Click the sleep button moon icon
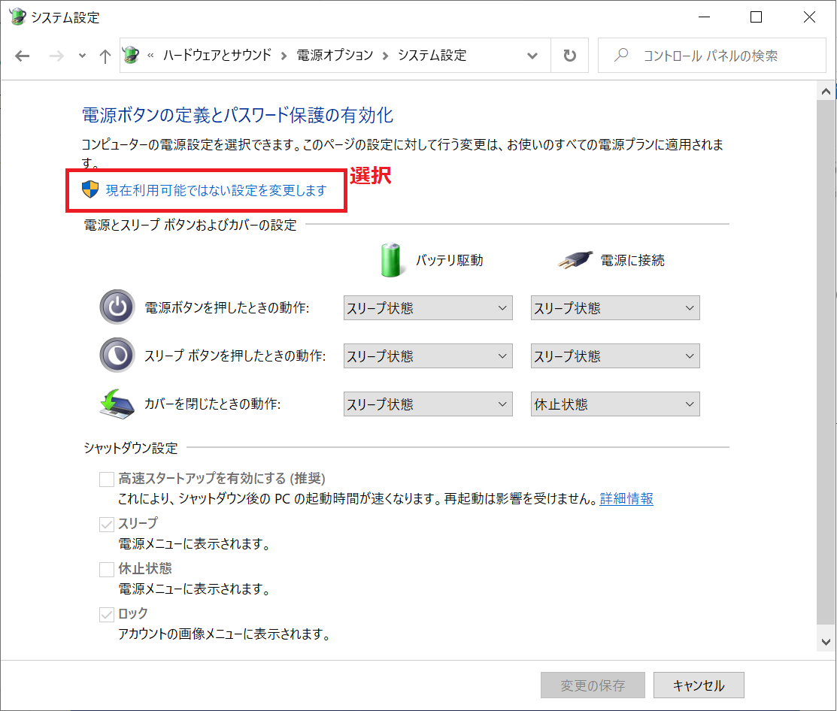The width and height of the screenshot is (837, 711). point(117,355)
